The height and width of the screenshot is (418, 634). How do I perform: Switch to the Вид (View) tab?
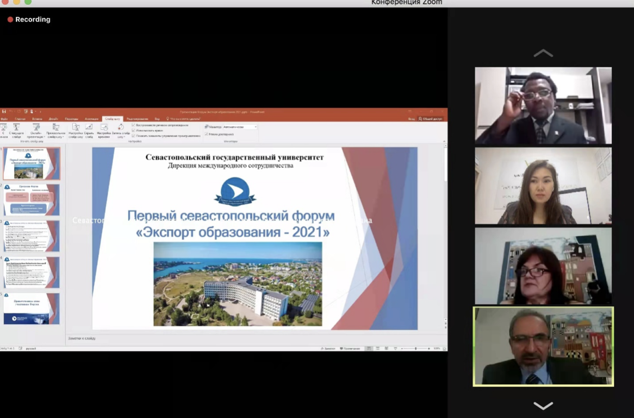157,119
